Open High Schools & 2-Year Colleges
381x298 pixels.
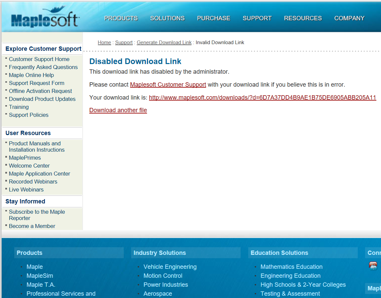pyautogui.click(x=303, y=285)
